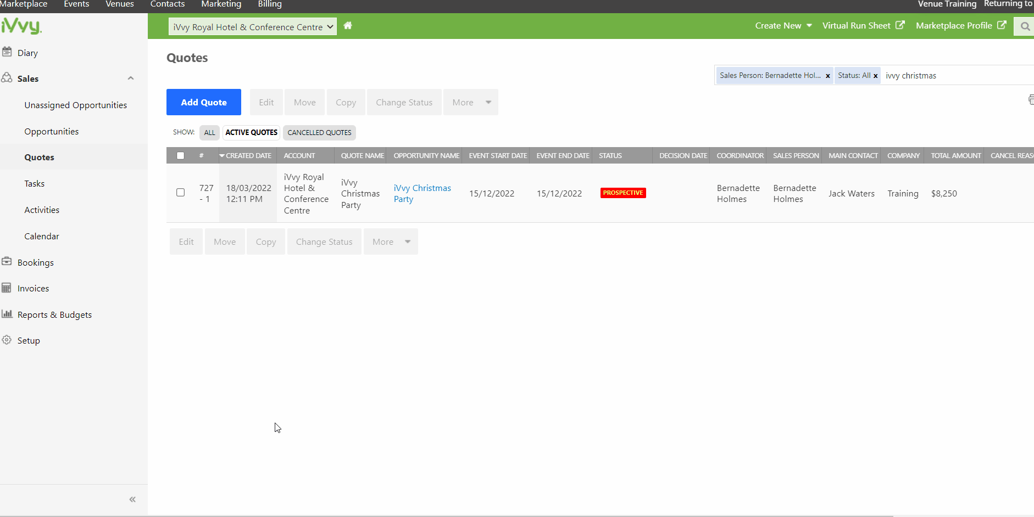Open Activities in sidebar

tap(42, 210)
